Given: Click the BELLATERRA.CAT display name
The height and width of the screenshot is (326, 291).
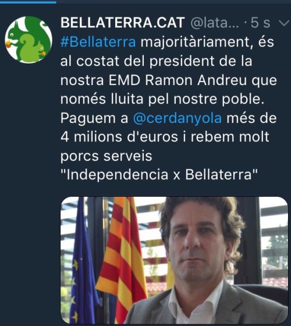Looking at the screenshot, I should pos(123,23).
